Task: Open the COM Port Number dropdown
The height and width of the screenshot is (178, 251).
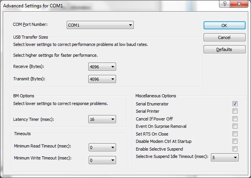Action: [100, 25]
